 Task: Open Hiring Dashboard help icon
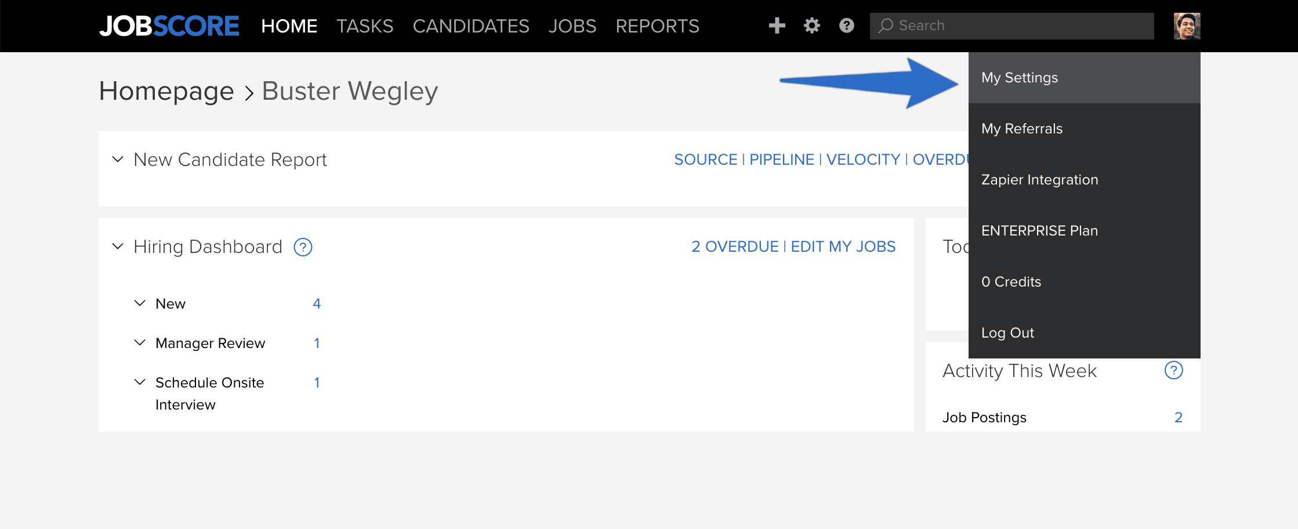pos(303,247)
